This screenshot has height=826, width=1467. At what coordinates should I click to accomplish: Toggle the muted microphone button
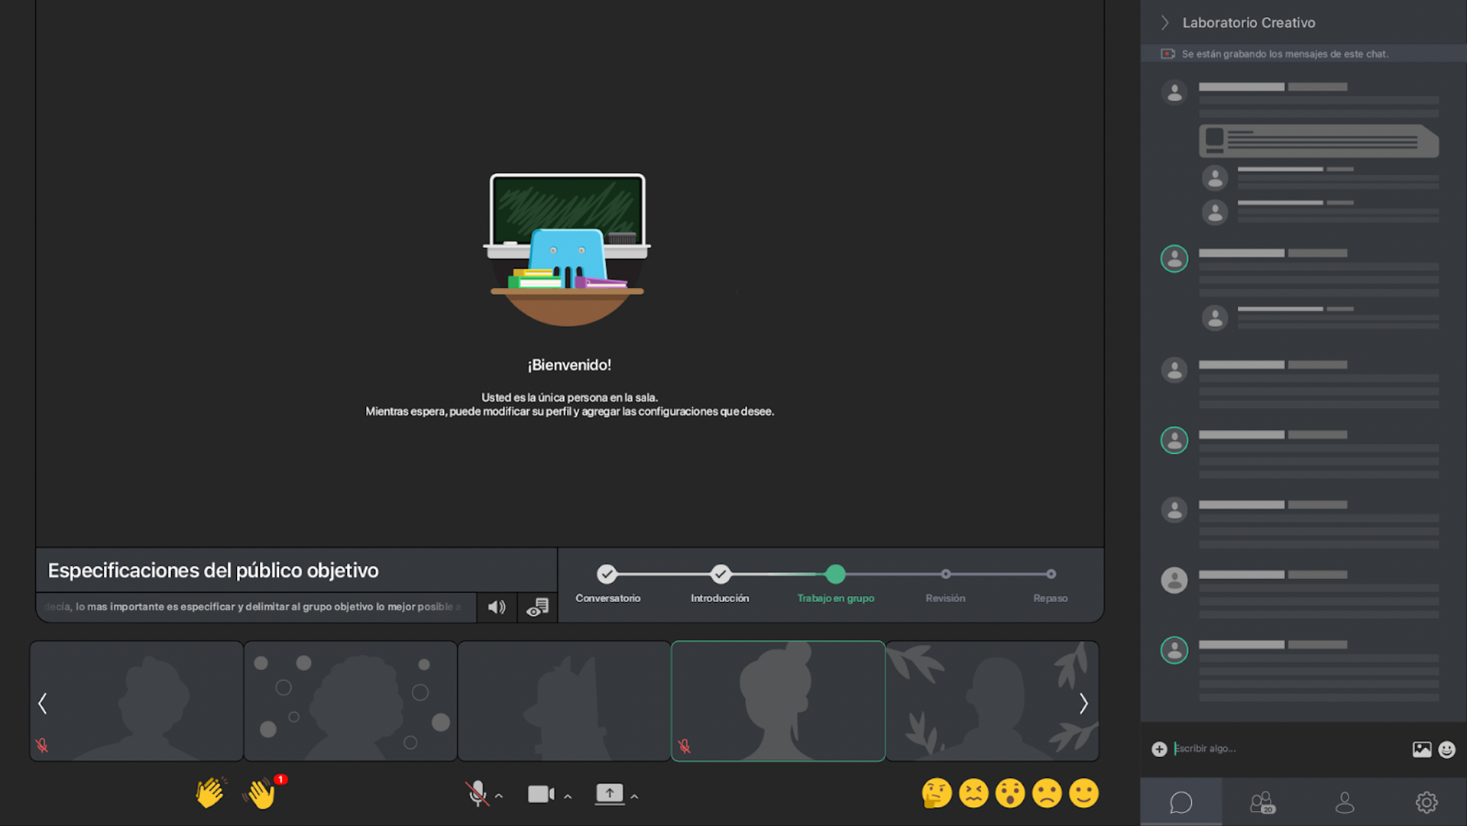pyautogui.click(x=478, y=794)
